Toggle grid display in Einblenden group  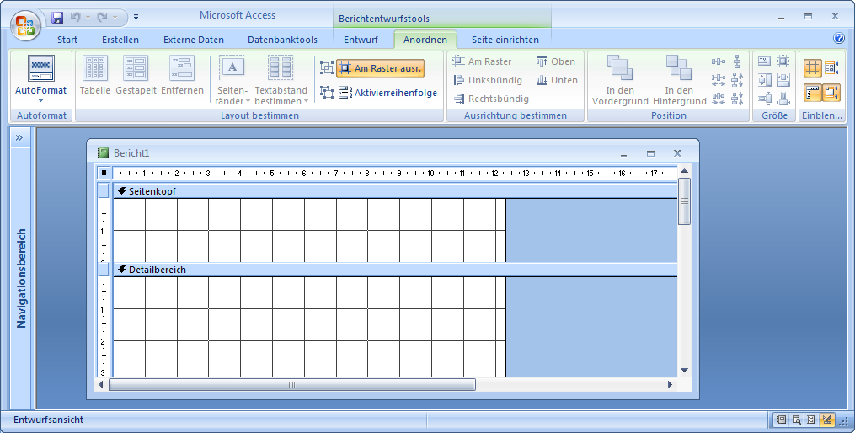[x=812, y=68]
